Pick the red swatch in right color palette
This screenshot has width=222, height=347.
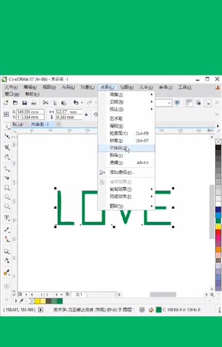tap(218, 232)
